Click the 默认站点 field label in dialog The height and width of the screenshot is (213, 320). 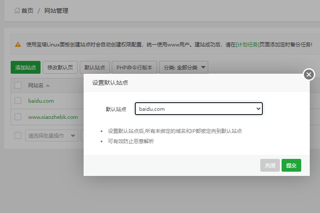click(116, 109)
